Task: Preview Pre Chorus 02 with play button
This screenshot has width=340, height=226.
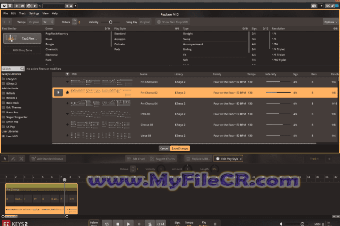Action: coord(59,93)
